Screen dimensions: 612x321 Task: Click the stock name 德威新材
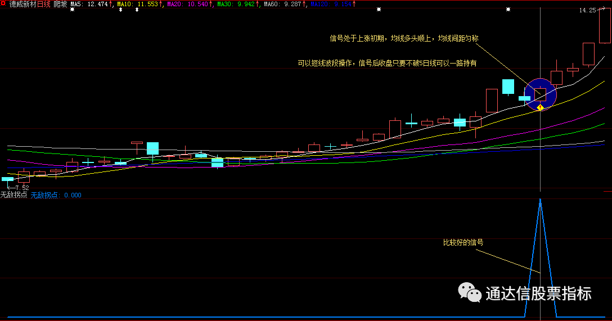point(22,4)
